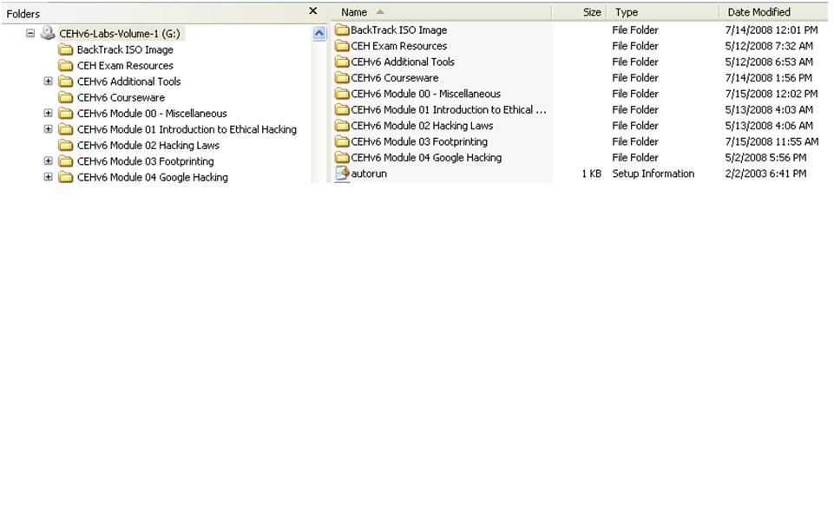Expand CEHv6 Module 00 - Miscellaneous tree node
Screen dimensions: 834x530
(x=49, y=114)
